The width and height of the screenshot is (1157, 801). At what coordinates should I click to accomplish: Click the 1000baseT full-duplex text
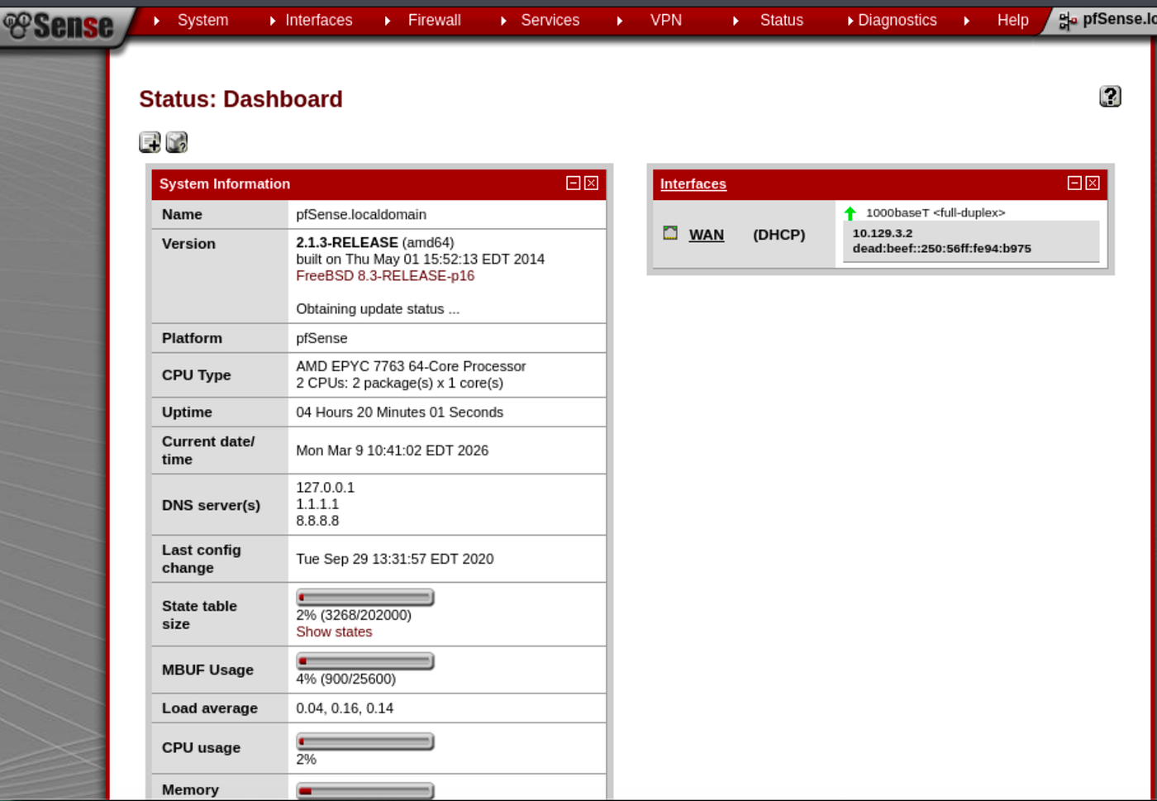click(x=936, y=212)
